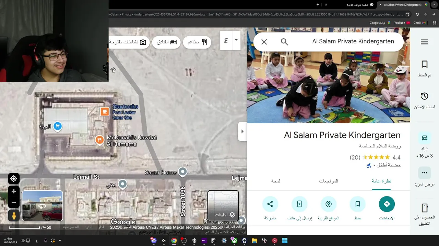The image size is (439, 246).
Task: Open the Google خرائط bookmark
Action: tap(380, 23)
